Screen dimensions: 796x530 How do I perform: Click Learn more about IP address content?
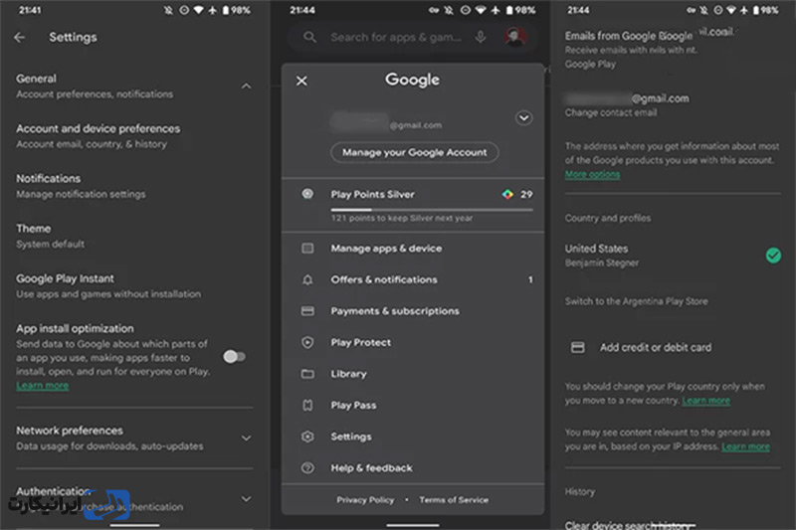745,446
